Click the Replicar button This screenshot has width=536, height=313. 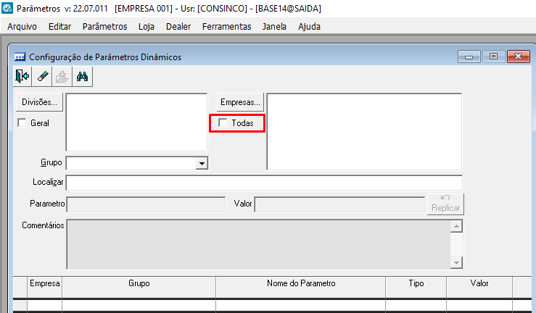tap(445, 204)
